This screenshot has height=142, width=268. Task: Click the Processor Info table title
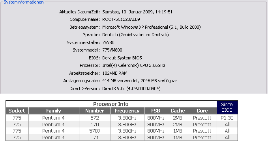point(111,104)
